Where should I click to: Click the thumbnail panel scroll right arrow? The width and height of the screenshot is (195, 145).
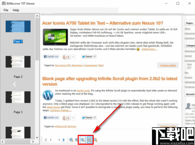pyautogui.click(x=33, y=142)
